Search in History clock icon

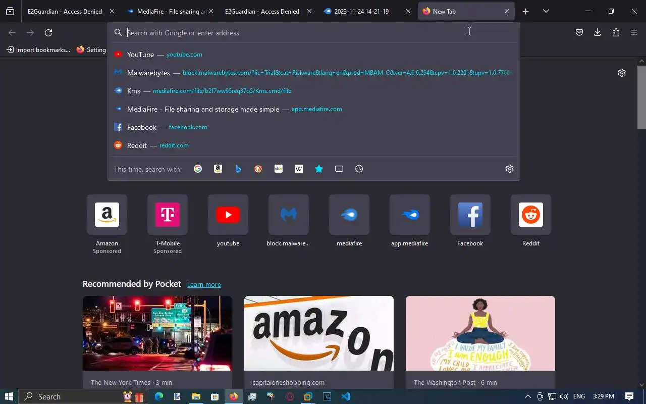pyautogui.click(x=359, y=169)
